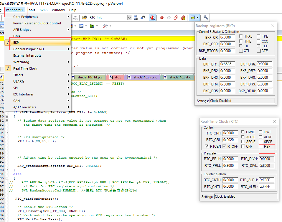Open the RTC_Init search dropdown
282x222 pixels.
pyautogui.click(x=129, y=18)
